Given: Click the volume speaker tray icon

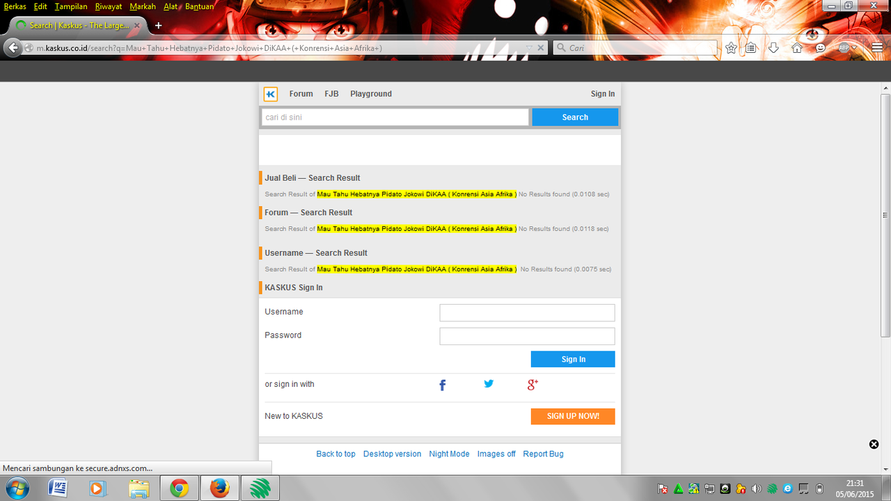Looking at the screenshot, I should 757,488.
